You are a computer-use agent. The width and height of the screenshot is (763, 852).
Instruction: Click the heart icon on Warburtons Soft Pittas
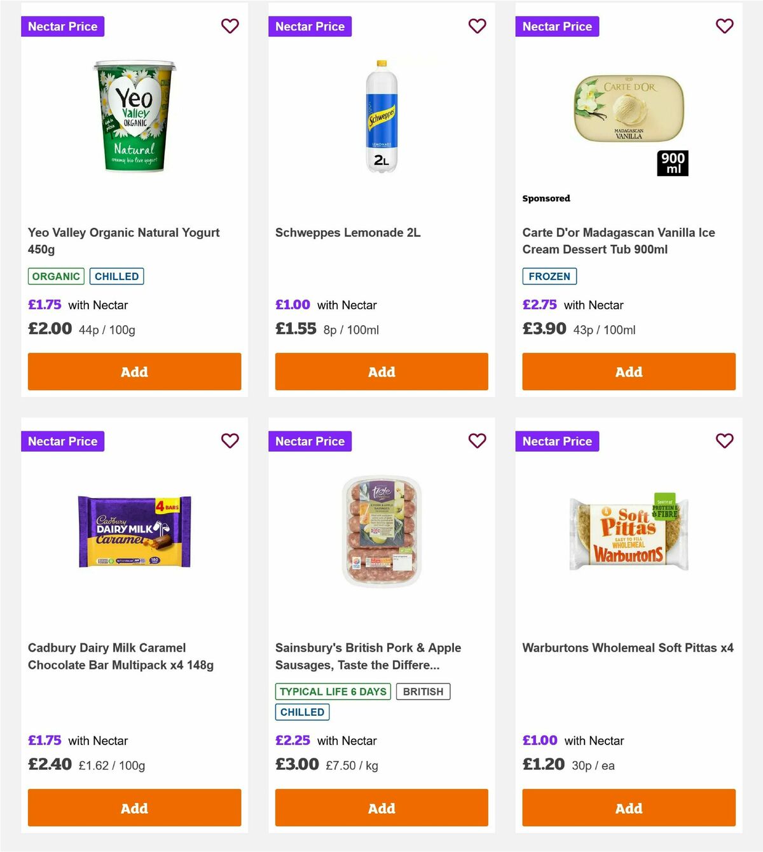point(724,440)
